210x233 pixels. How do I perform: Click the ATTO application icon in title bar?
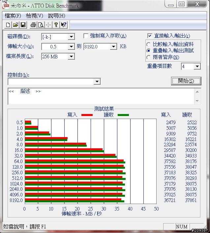6,6
